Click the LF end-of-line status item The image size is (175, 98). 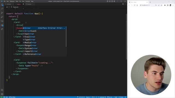(x=96, y=97)
